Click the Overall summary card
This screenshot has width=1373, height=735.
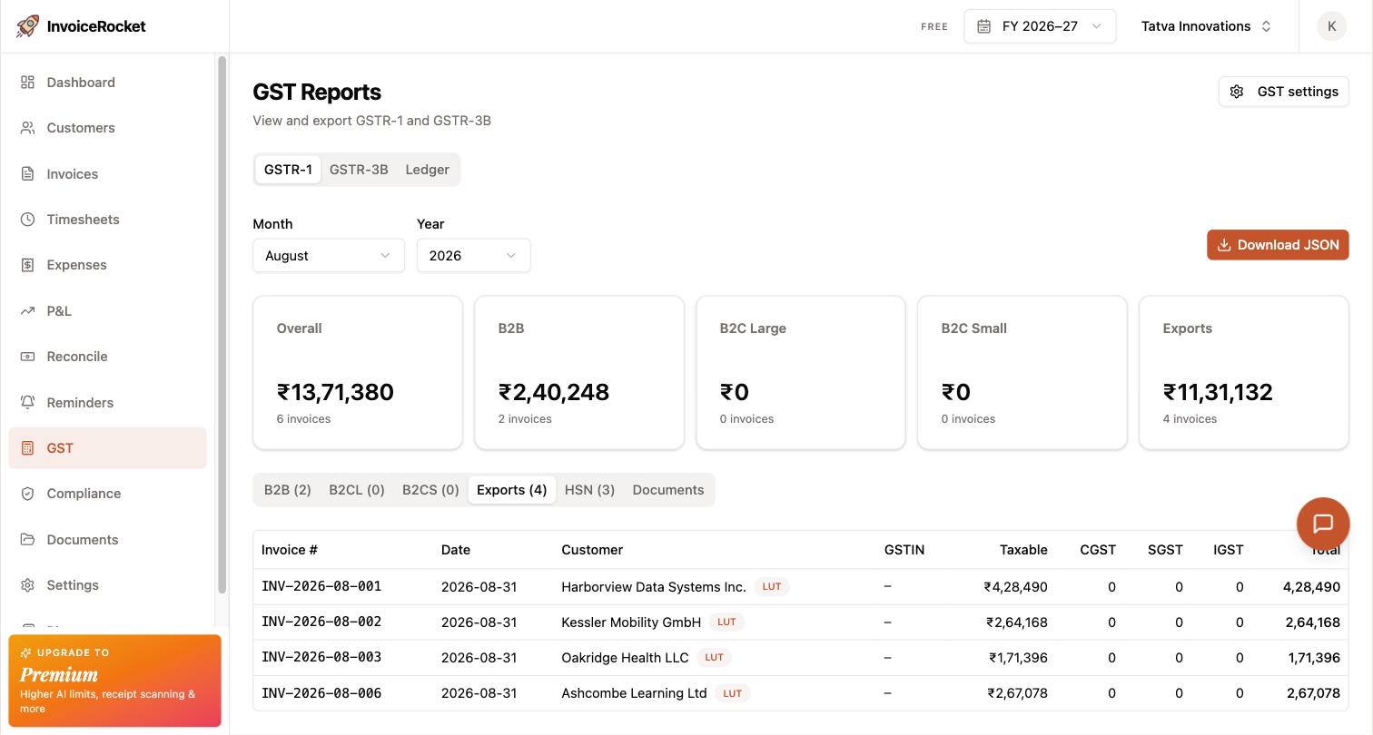pos(358,373)
